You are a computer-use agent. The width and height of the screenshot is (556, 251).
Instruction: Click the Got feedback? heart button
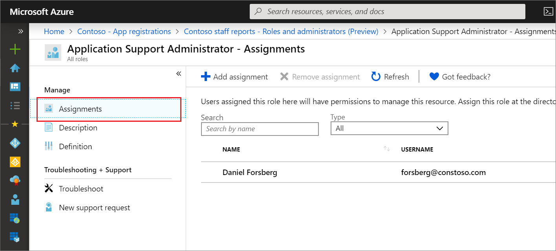pyautogui.click(x=460, y=77)
